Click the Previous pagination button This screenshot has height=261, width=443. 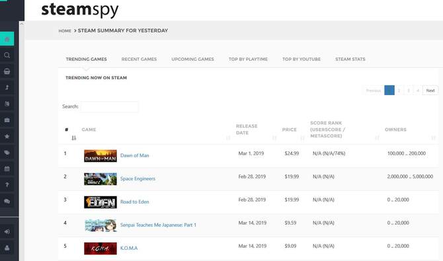pos(374,91)
